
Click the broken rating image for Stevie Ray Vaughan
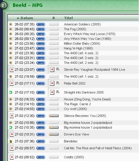click(52, 70)
